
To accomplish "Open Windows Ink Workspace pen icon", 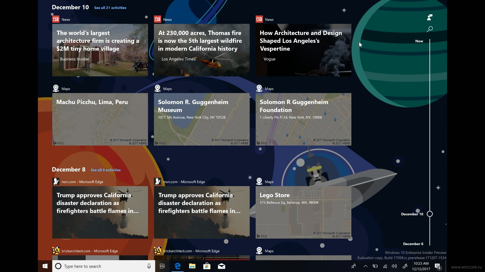I will click(x=405, y=266).
